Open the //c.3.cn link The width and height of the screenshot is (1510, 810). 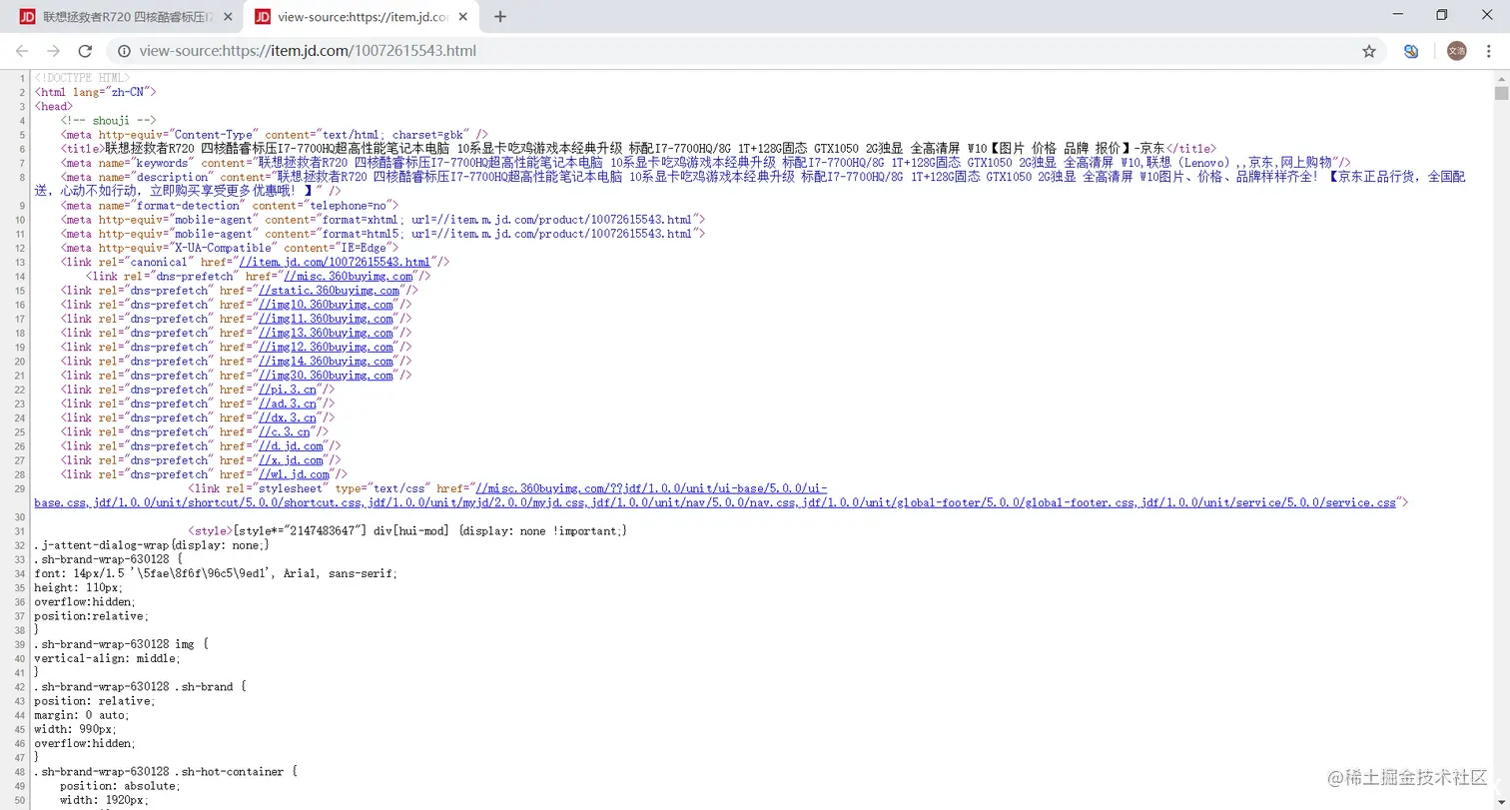(x=284, y=431)
